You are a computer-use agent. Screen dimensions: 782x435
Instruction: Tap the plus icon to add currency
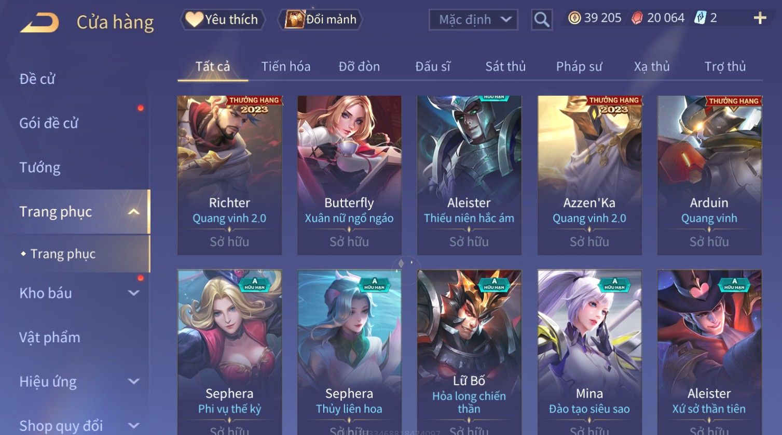pyautogui.click(x=760, y=18)
